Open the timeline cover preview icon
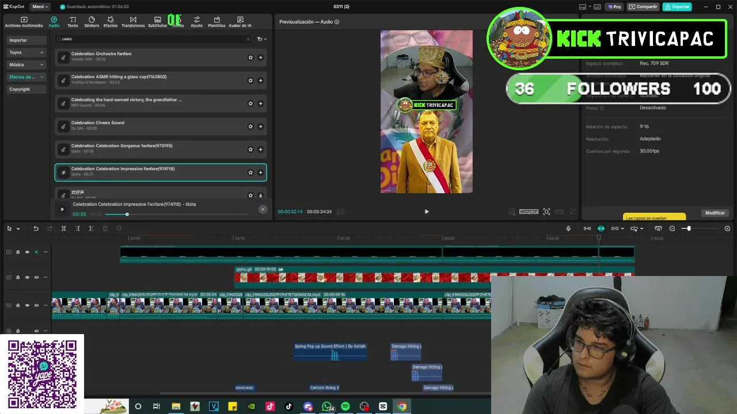Viewport: 737px width, 414px height. point(658,228)
